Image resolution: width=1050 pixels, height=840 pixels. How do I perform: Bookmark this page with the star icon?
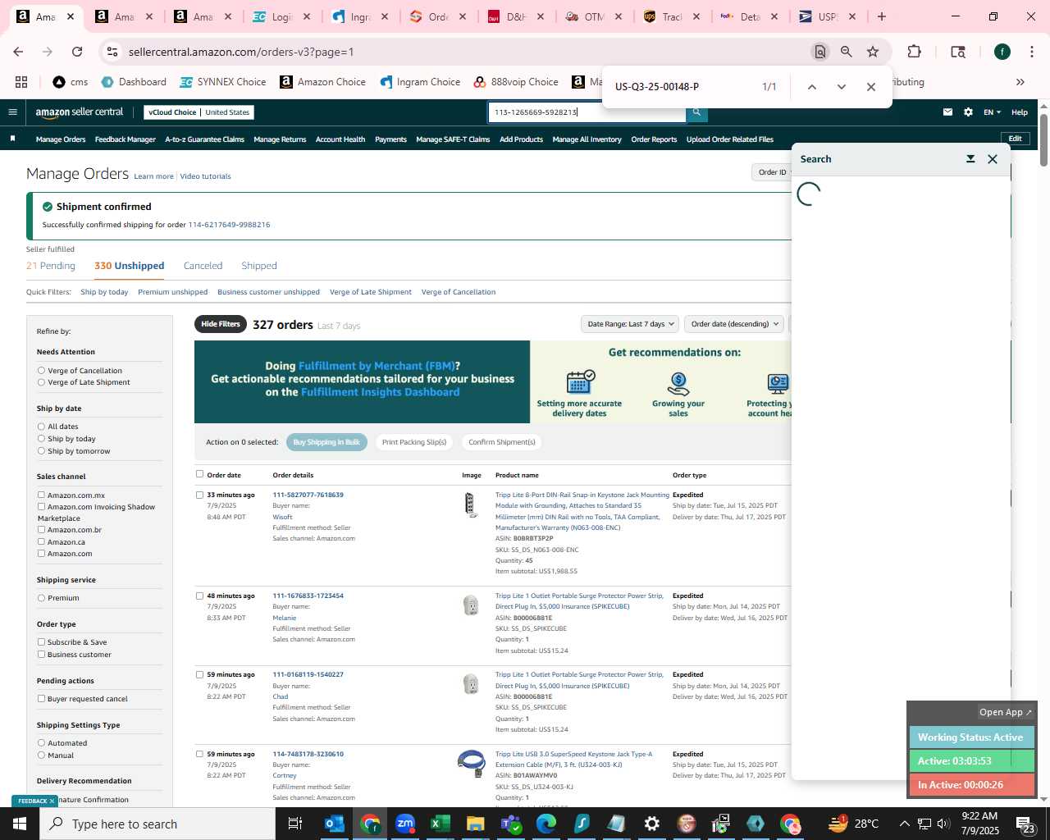pos(873,52)
